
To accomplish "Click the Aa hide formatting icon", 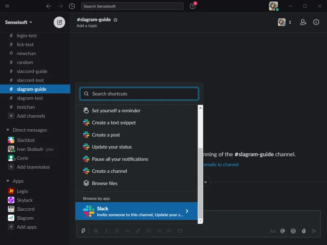I will 272,231.
